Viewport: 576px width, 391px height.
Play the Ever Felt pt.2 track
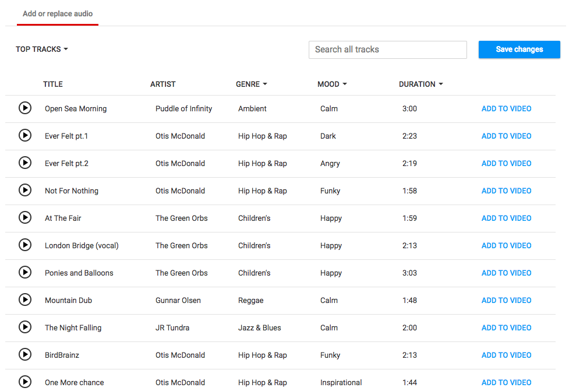[x=25, y=163]
